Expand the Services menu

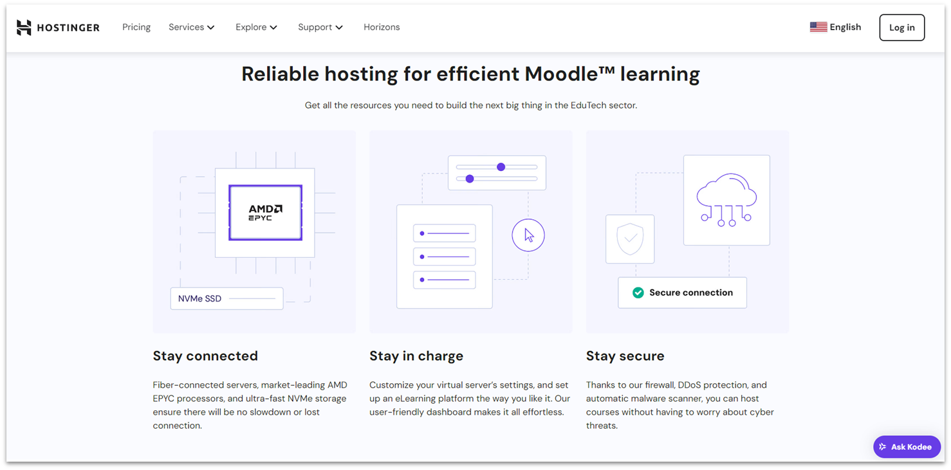click(191, 27)
